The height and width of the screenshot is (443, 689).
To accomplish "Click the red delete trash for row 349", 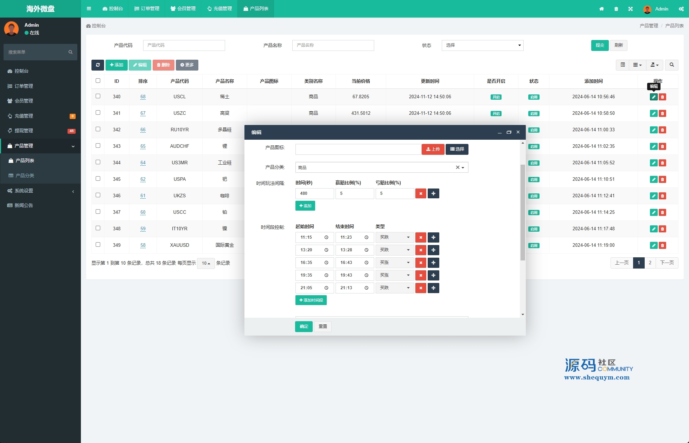I will pos(663,245).
